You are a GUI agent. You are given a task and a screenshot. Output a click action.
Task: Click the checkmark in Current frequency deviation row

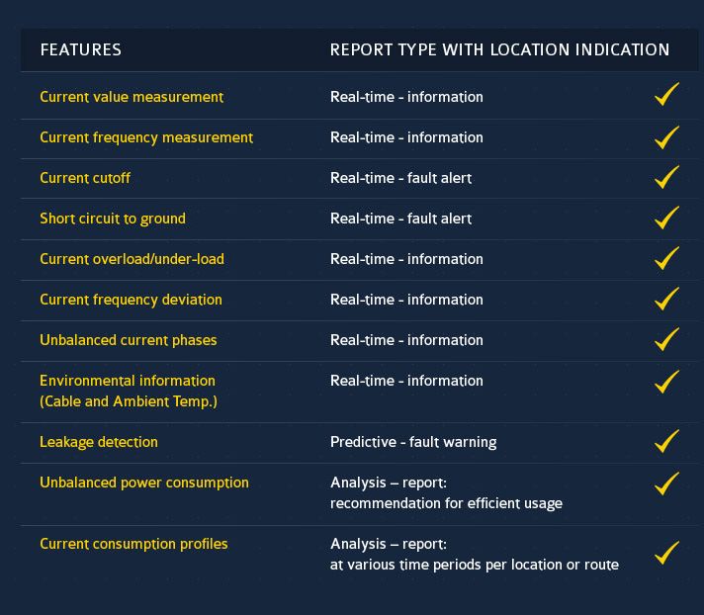[x=666, y=299]
